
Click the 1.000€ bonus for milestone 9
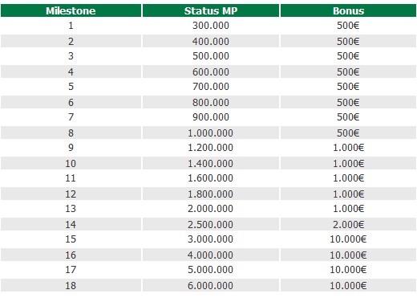(x=348, y=148)
